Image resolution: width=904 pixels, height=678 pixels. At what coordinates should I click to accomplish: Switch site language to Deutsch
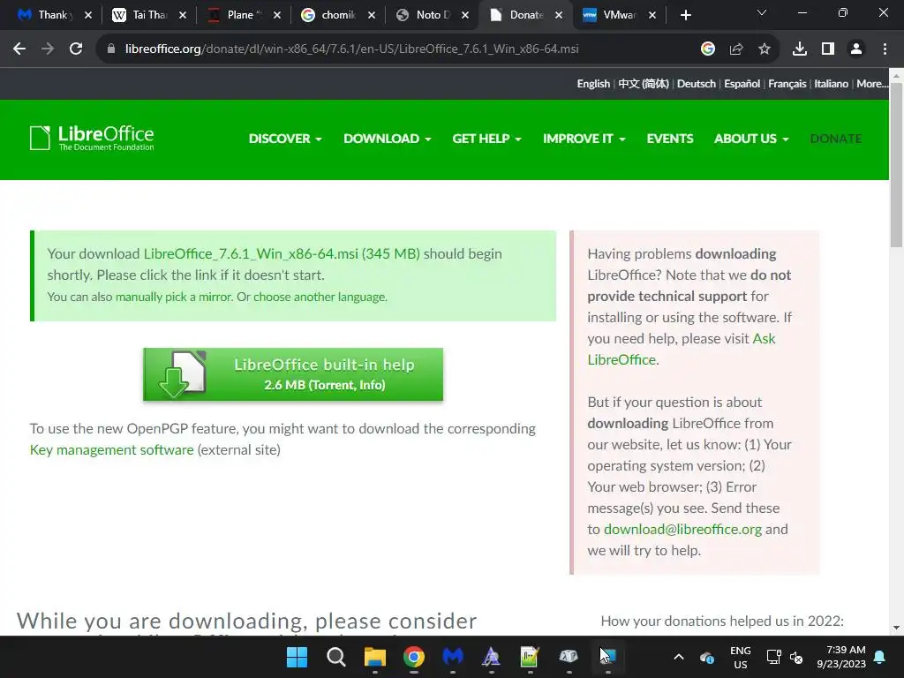click(x=696, y=84)
